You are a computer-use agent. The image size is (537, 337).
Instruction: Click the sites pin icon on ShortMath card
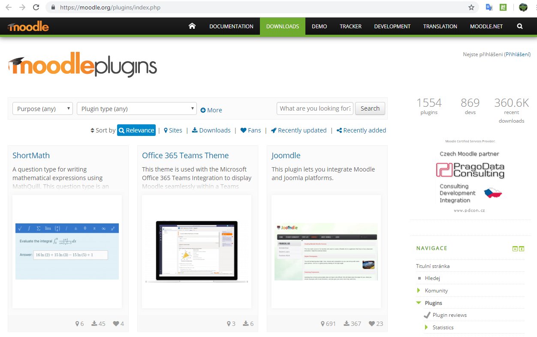(x=77, y=324)
